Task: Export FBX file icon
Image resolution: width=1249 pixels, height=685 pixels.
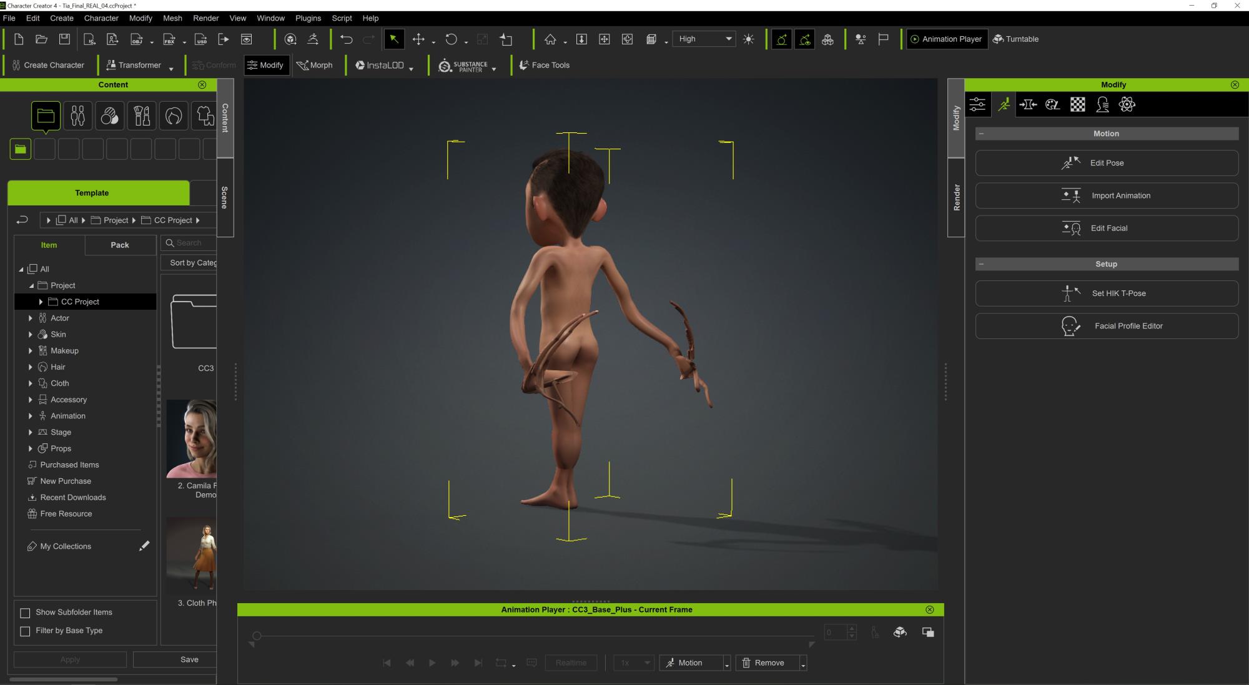Action: coord(169,39)
